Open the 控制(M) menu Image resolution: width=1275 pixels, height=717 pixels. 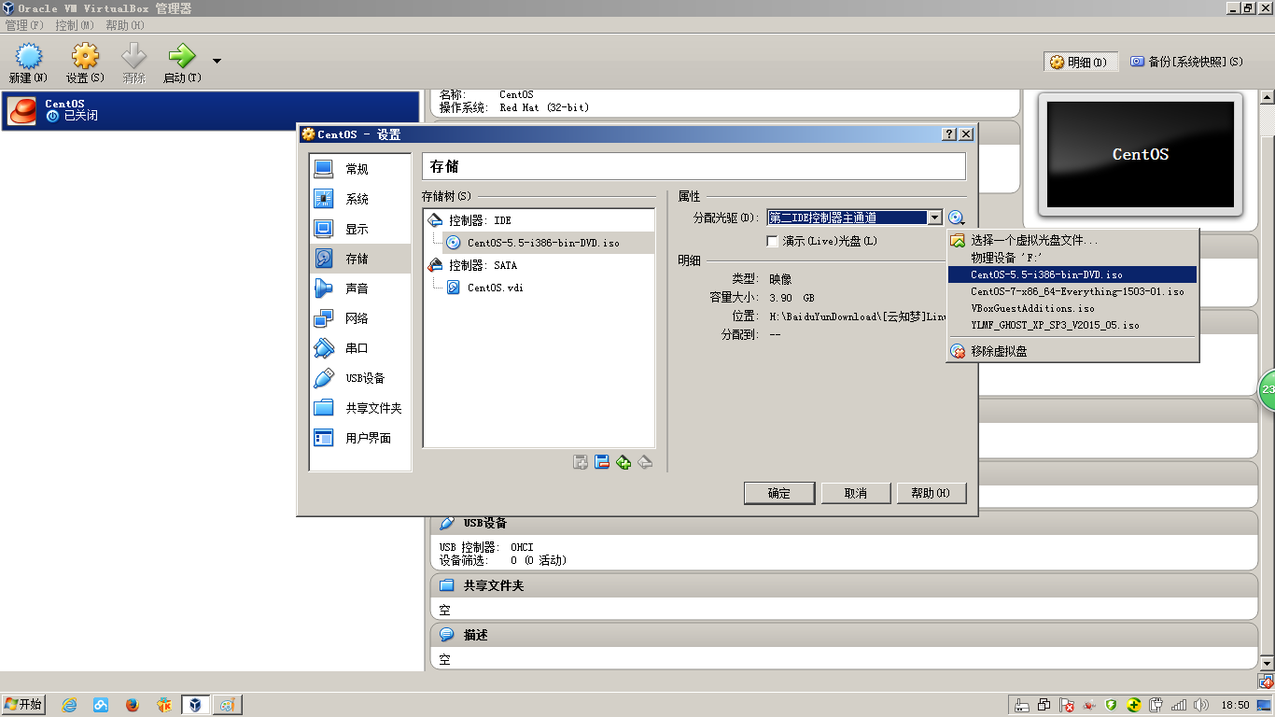click(75, 25)
